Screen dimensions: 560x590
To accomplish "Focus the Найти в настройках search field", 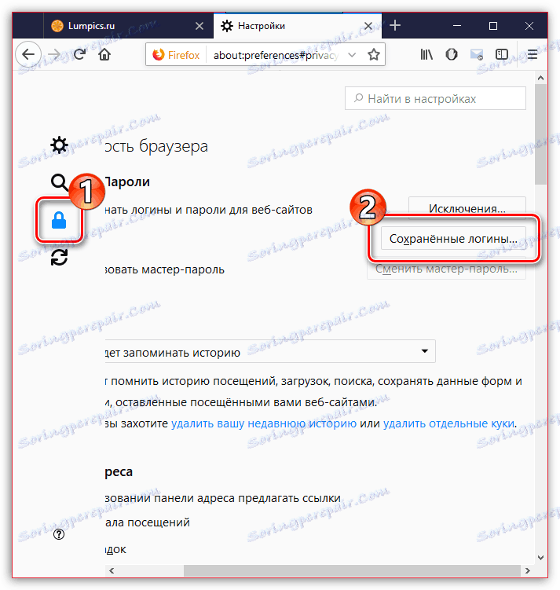I will tap(435, 98).
